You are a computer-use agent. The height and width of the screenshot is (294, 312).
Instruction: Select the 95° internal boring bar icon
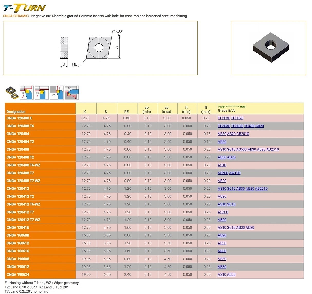72,92
